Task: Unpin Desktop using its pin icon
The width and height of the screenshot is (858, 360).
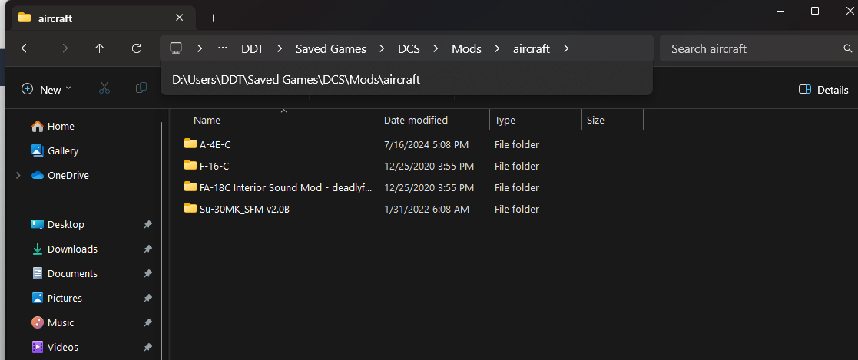Action: click(x=147, y=224)
